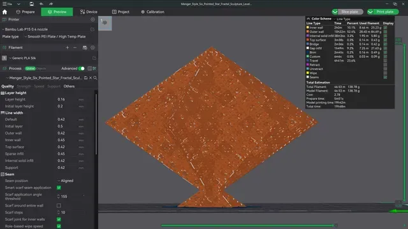Viewport: 408px width, 229px height.
Task: Click the Slice plate button
Action: [351, 12]
